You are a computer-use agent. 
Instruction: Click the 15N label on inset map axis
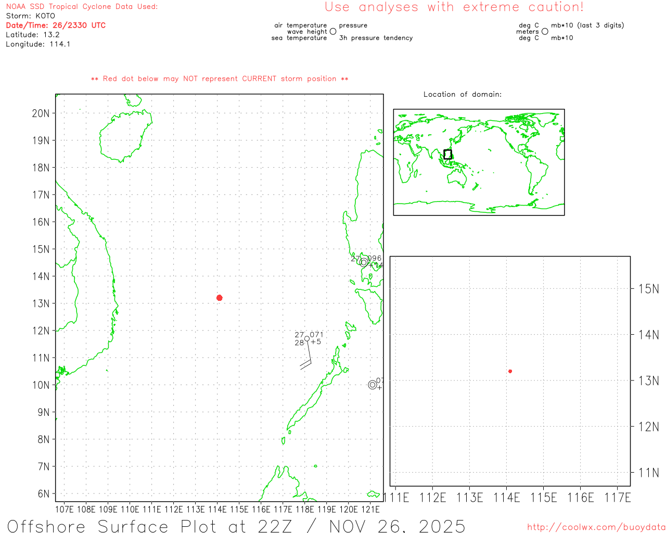coord(648,289)
